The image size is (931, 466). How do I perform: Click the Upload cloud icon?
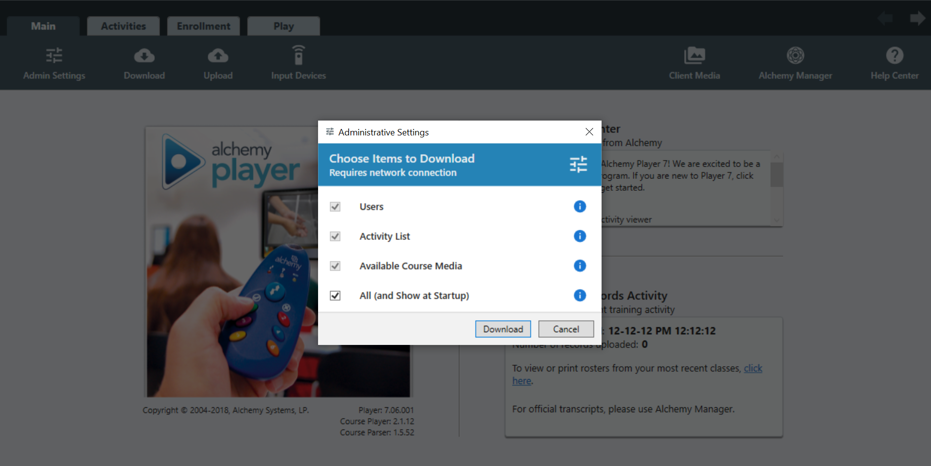pos(218,56)
